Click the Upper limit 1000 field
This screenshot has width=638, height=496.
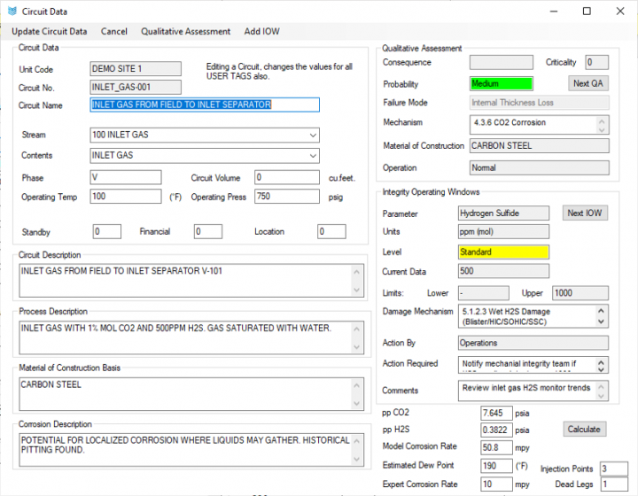coord(580,293)
